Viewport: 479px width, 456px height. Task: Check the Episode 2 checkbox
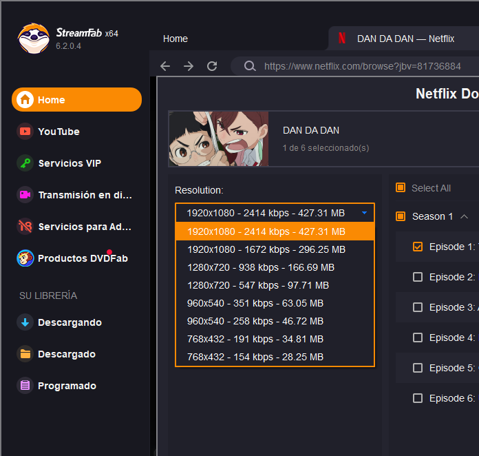click(x=418, y=277)
